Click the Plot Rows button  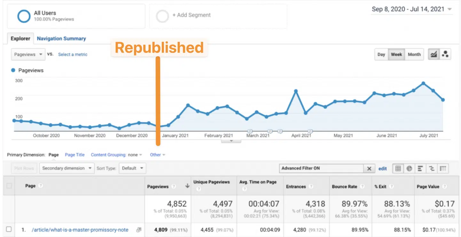point(24,168)
